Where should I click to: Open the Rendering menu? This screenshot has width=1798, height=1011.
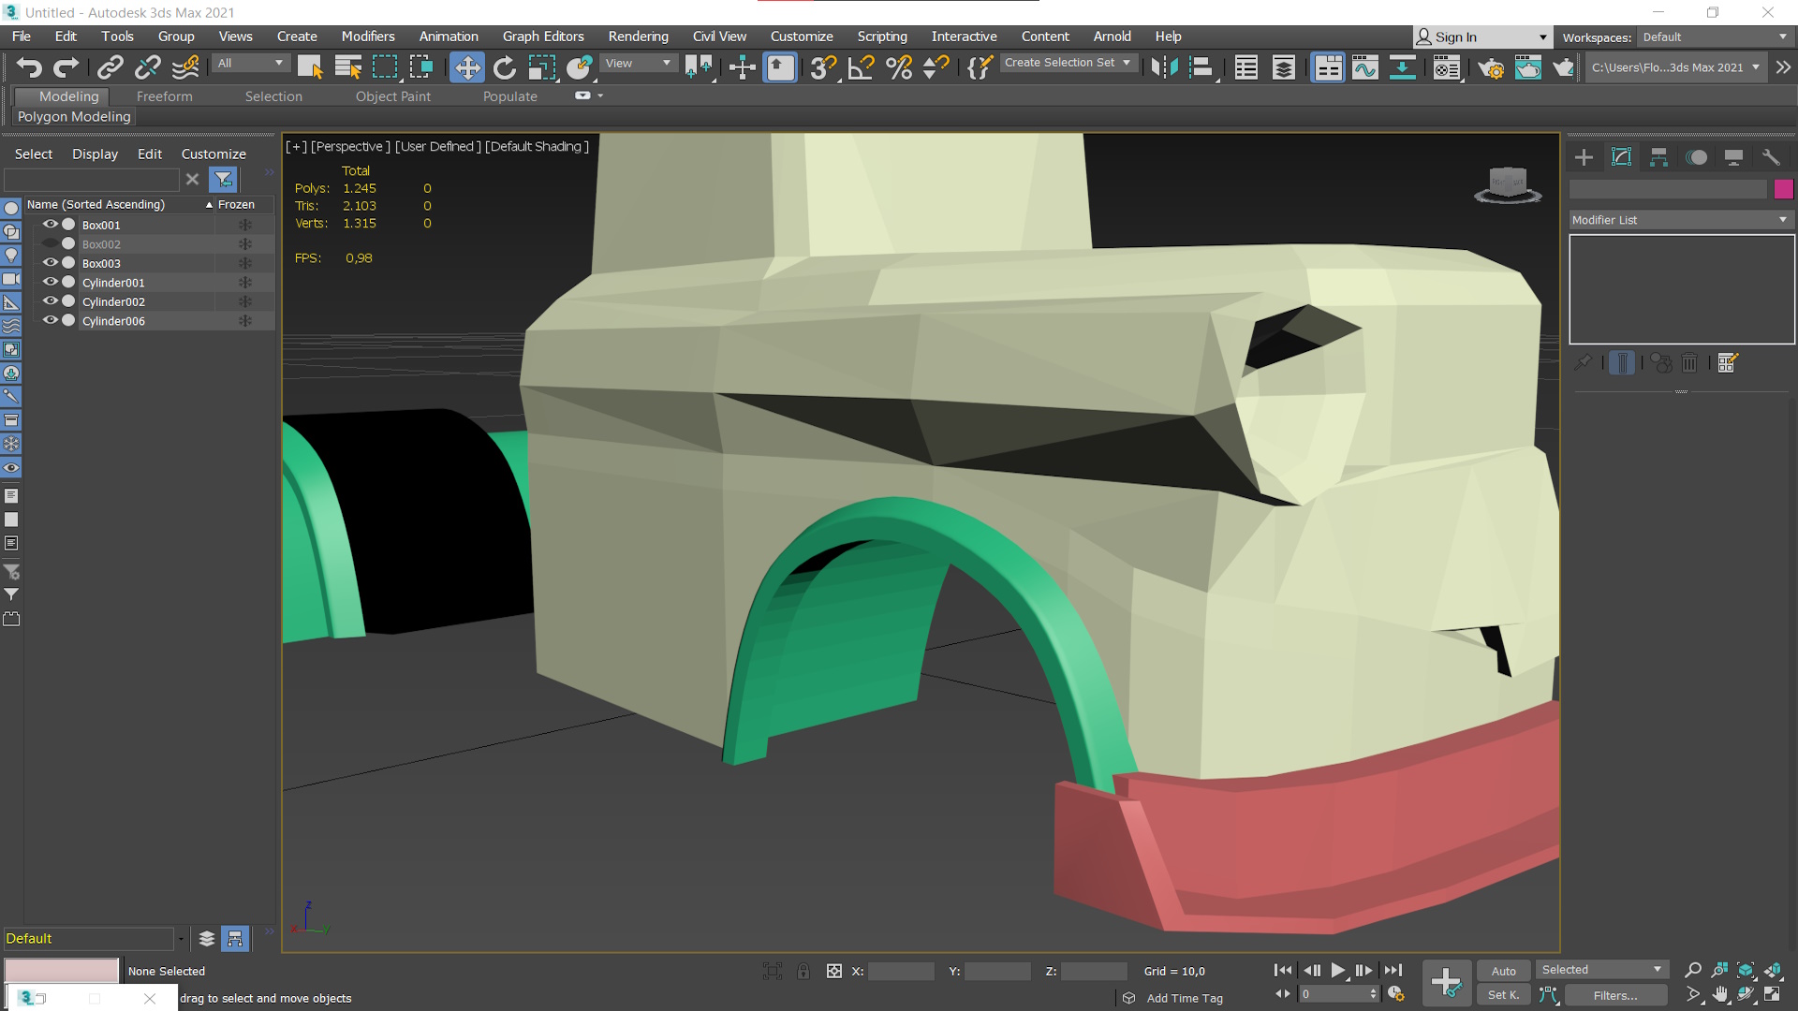point(638,37)
